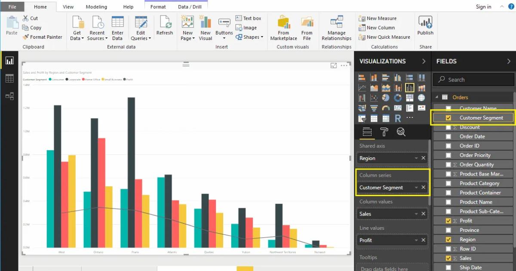Click the Sign in link
This screenshot has height=271, width=516.
483,6
